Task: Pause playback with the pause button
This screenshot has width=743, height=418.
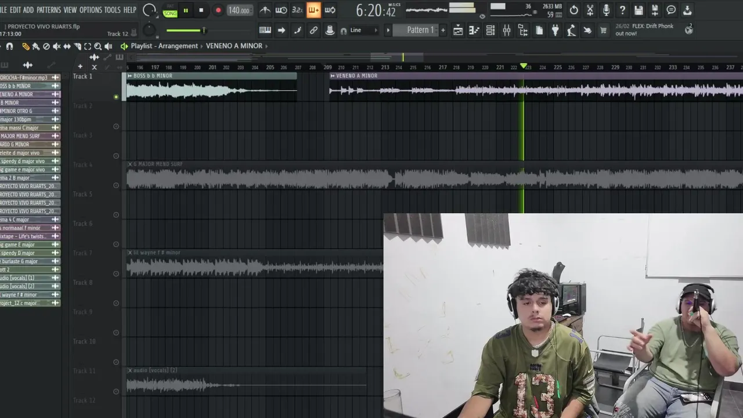Action: (x=186, y=10)
